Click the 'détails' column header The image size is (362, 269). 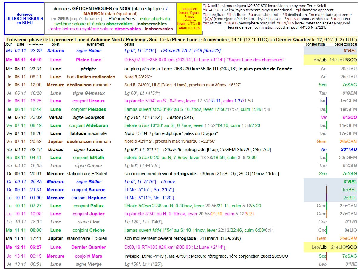pos(129,44)
